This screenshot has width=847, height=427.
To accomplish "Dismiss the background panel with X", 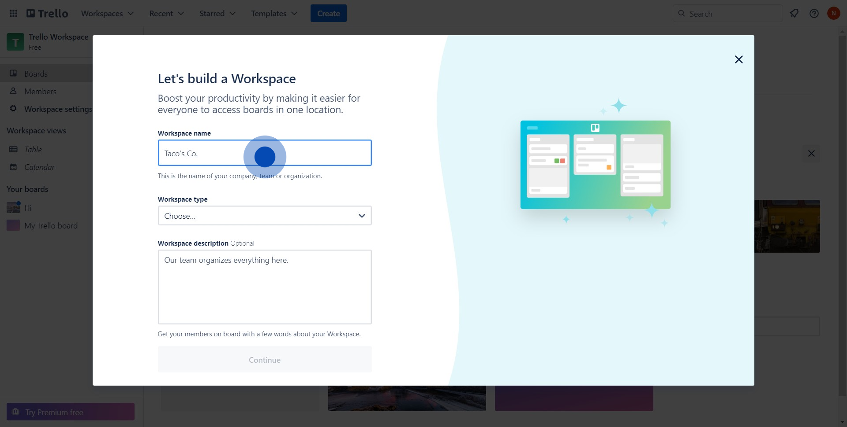I will pos(811,153).
